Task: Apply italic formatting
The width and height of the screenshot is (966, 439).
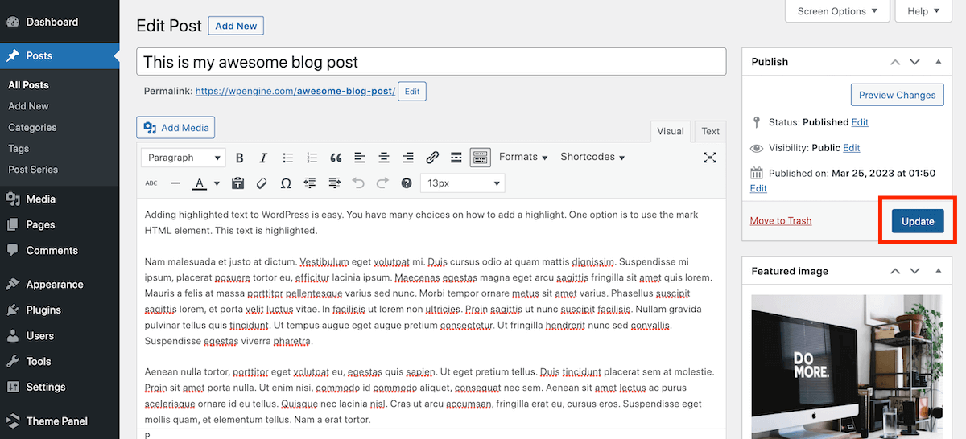Action: tap(262, 158)
